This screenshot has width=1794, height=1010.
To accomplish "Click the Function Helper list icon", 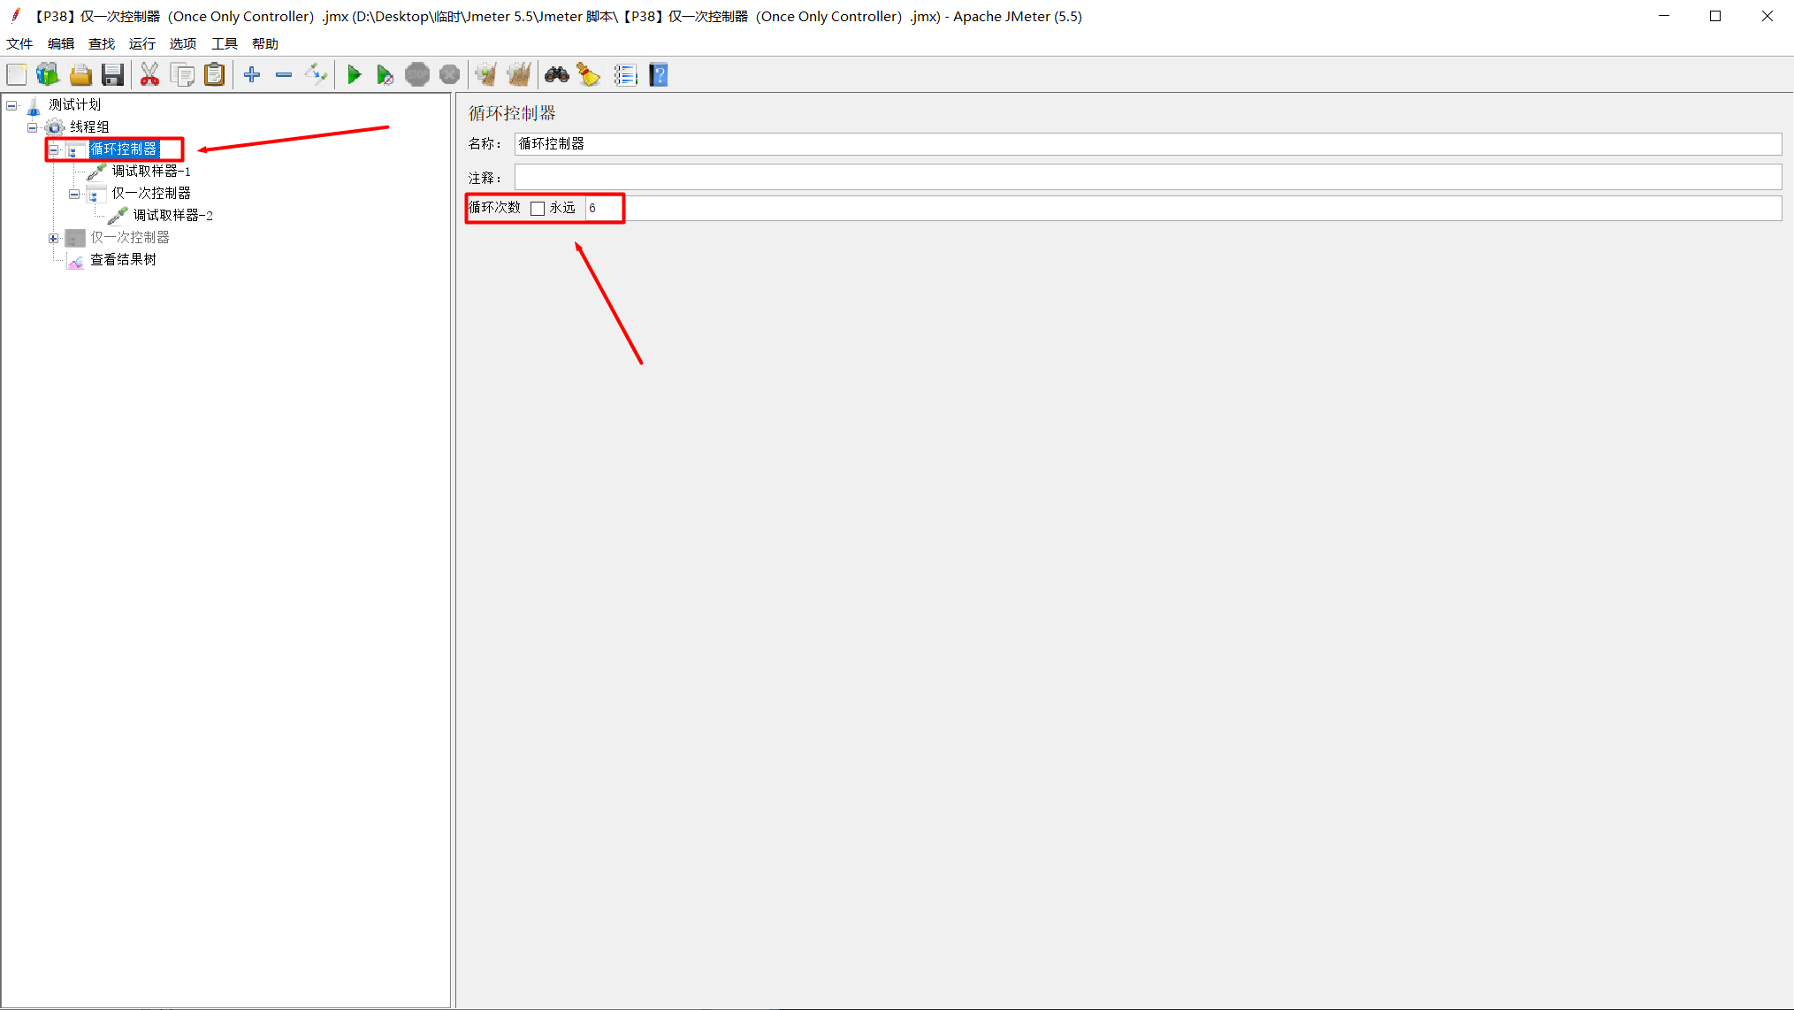I will click(625, 75).
